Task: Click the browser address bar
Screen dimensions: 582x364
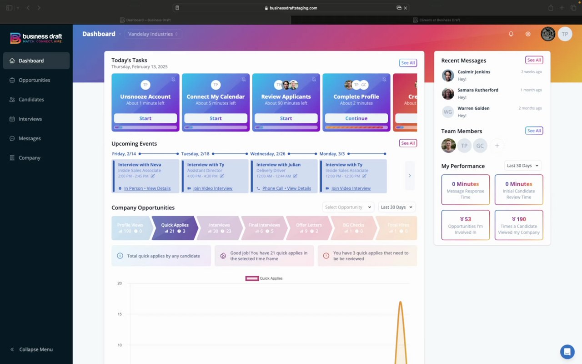Action: pyautogui.click(x=291, y=8)
